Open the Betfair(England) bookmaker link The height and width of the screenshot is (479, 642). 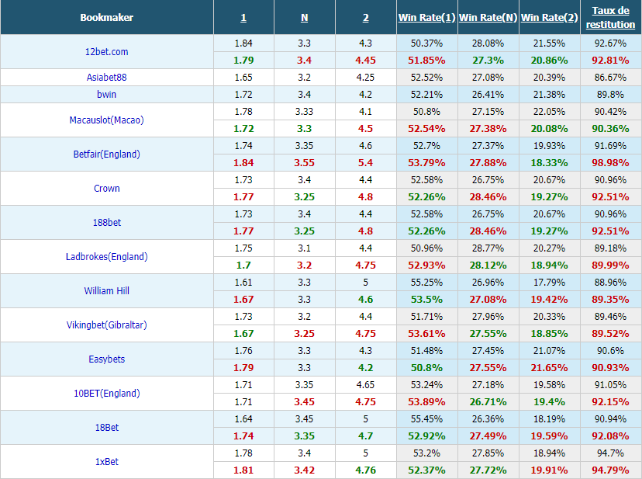pyautogui.click(x=106, y=154)
